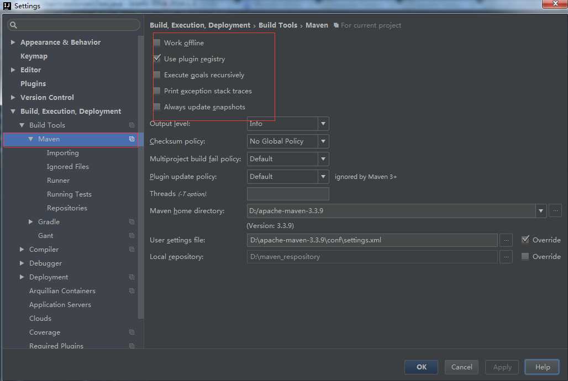Click Help button
The height and width of the screenshot is (381, 568).
[542, 367]
